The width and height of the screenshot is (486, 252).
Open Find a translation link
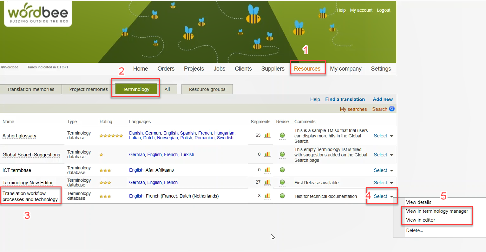tap(345, 99)
